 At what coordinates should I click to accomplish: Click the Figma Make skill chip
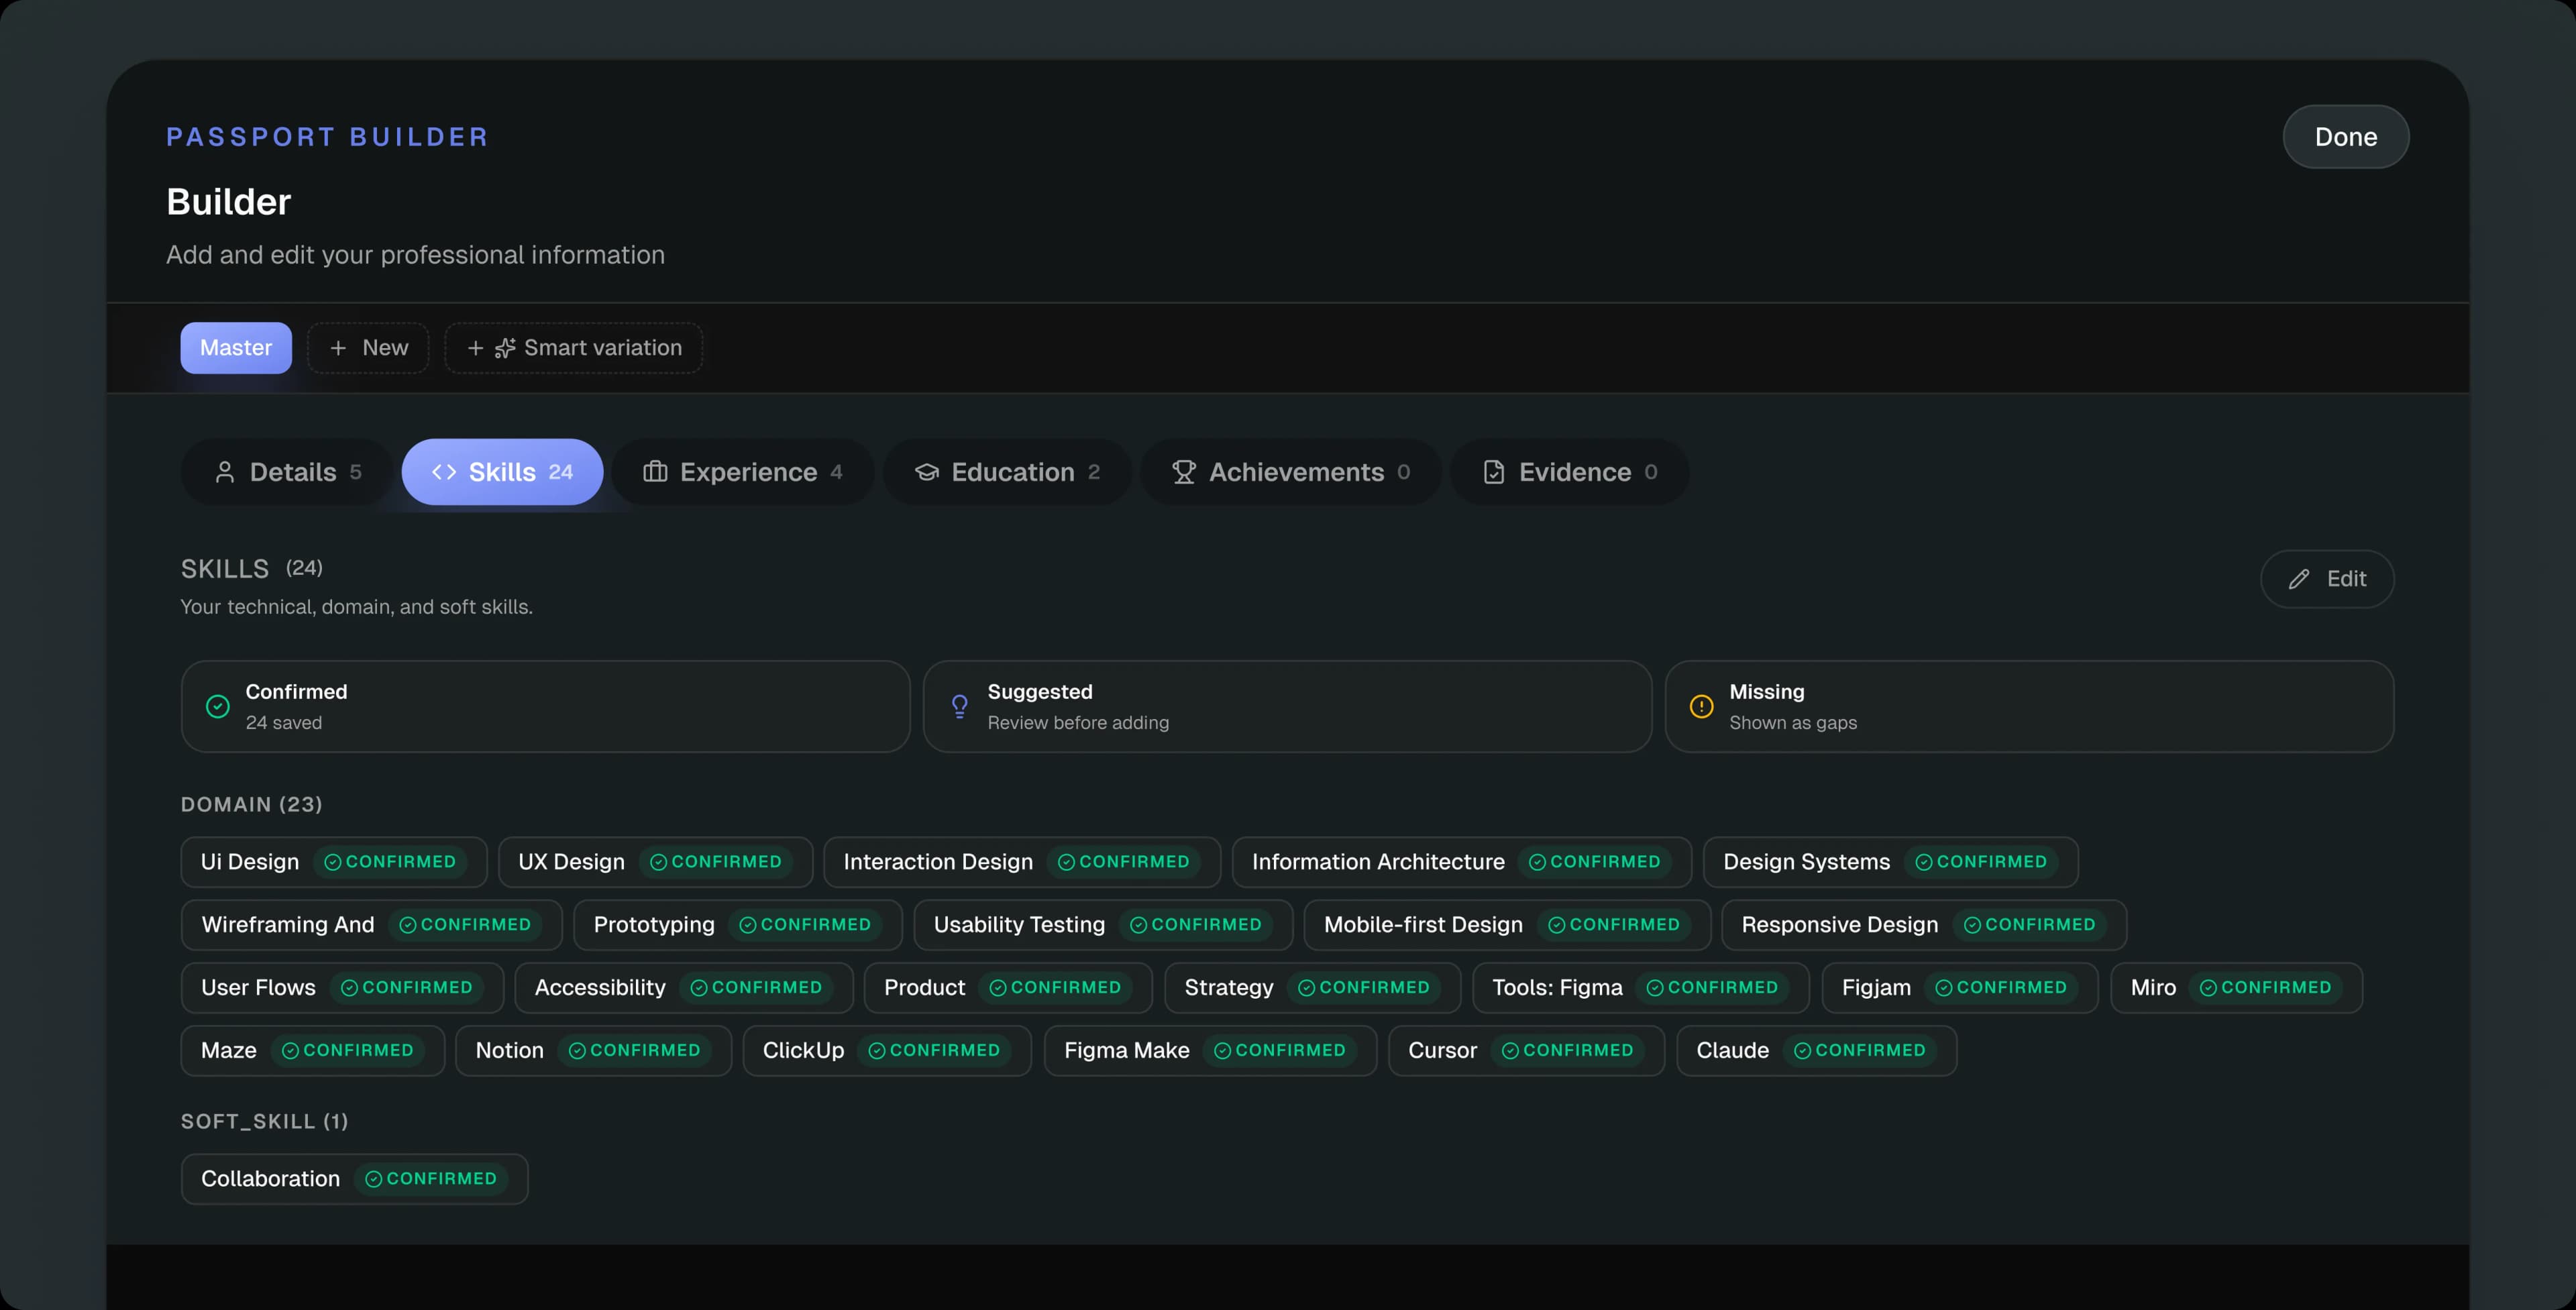[x=1211, y=1051]
